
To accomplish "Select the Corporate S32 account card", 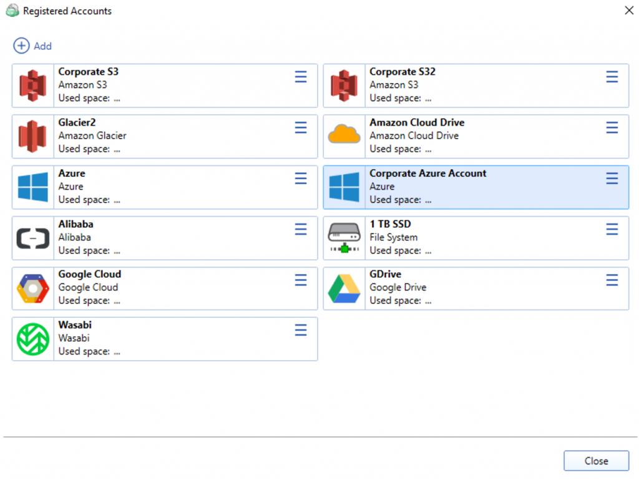I will [x=474, y=85].
